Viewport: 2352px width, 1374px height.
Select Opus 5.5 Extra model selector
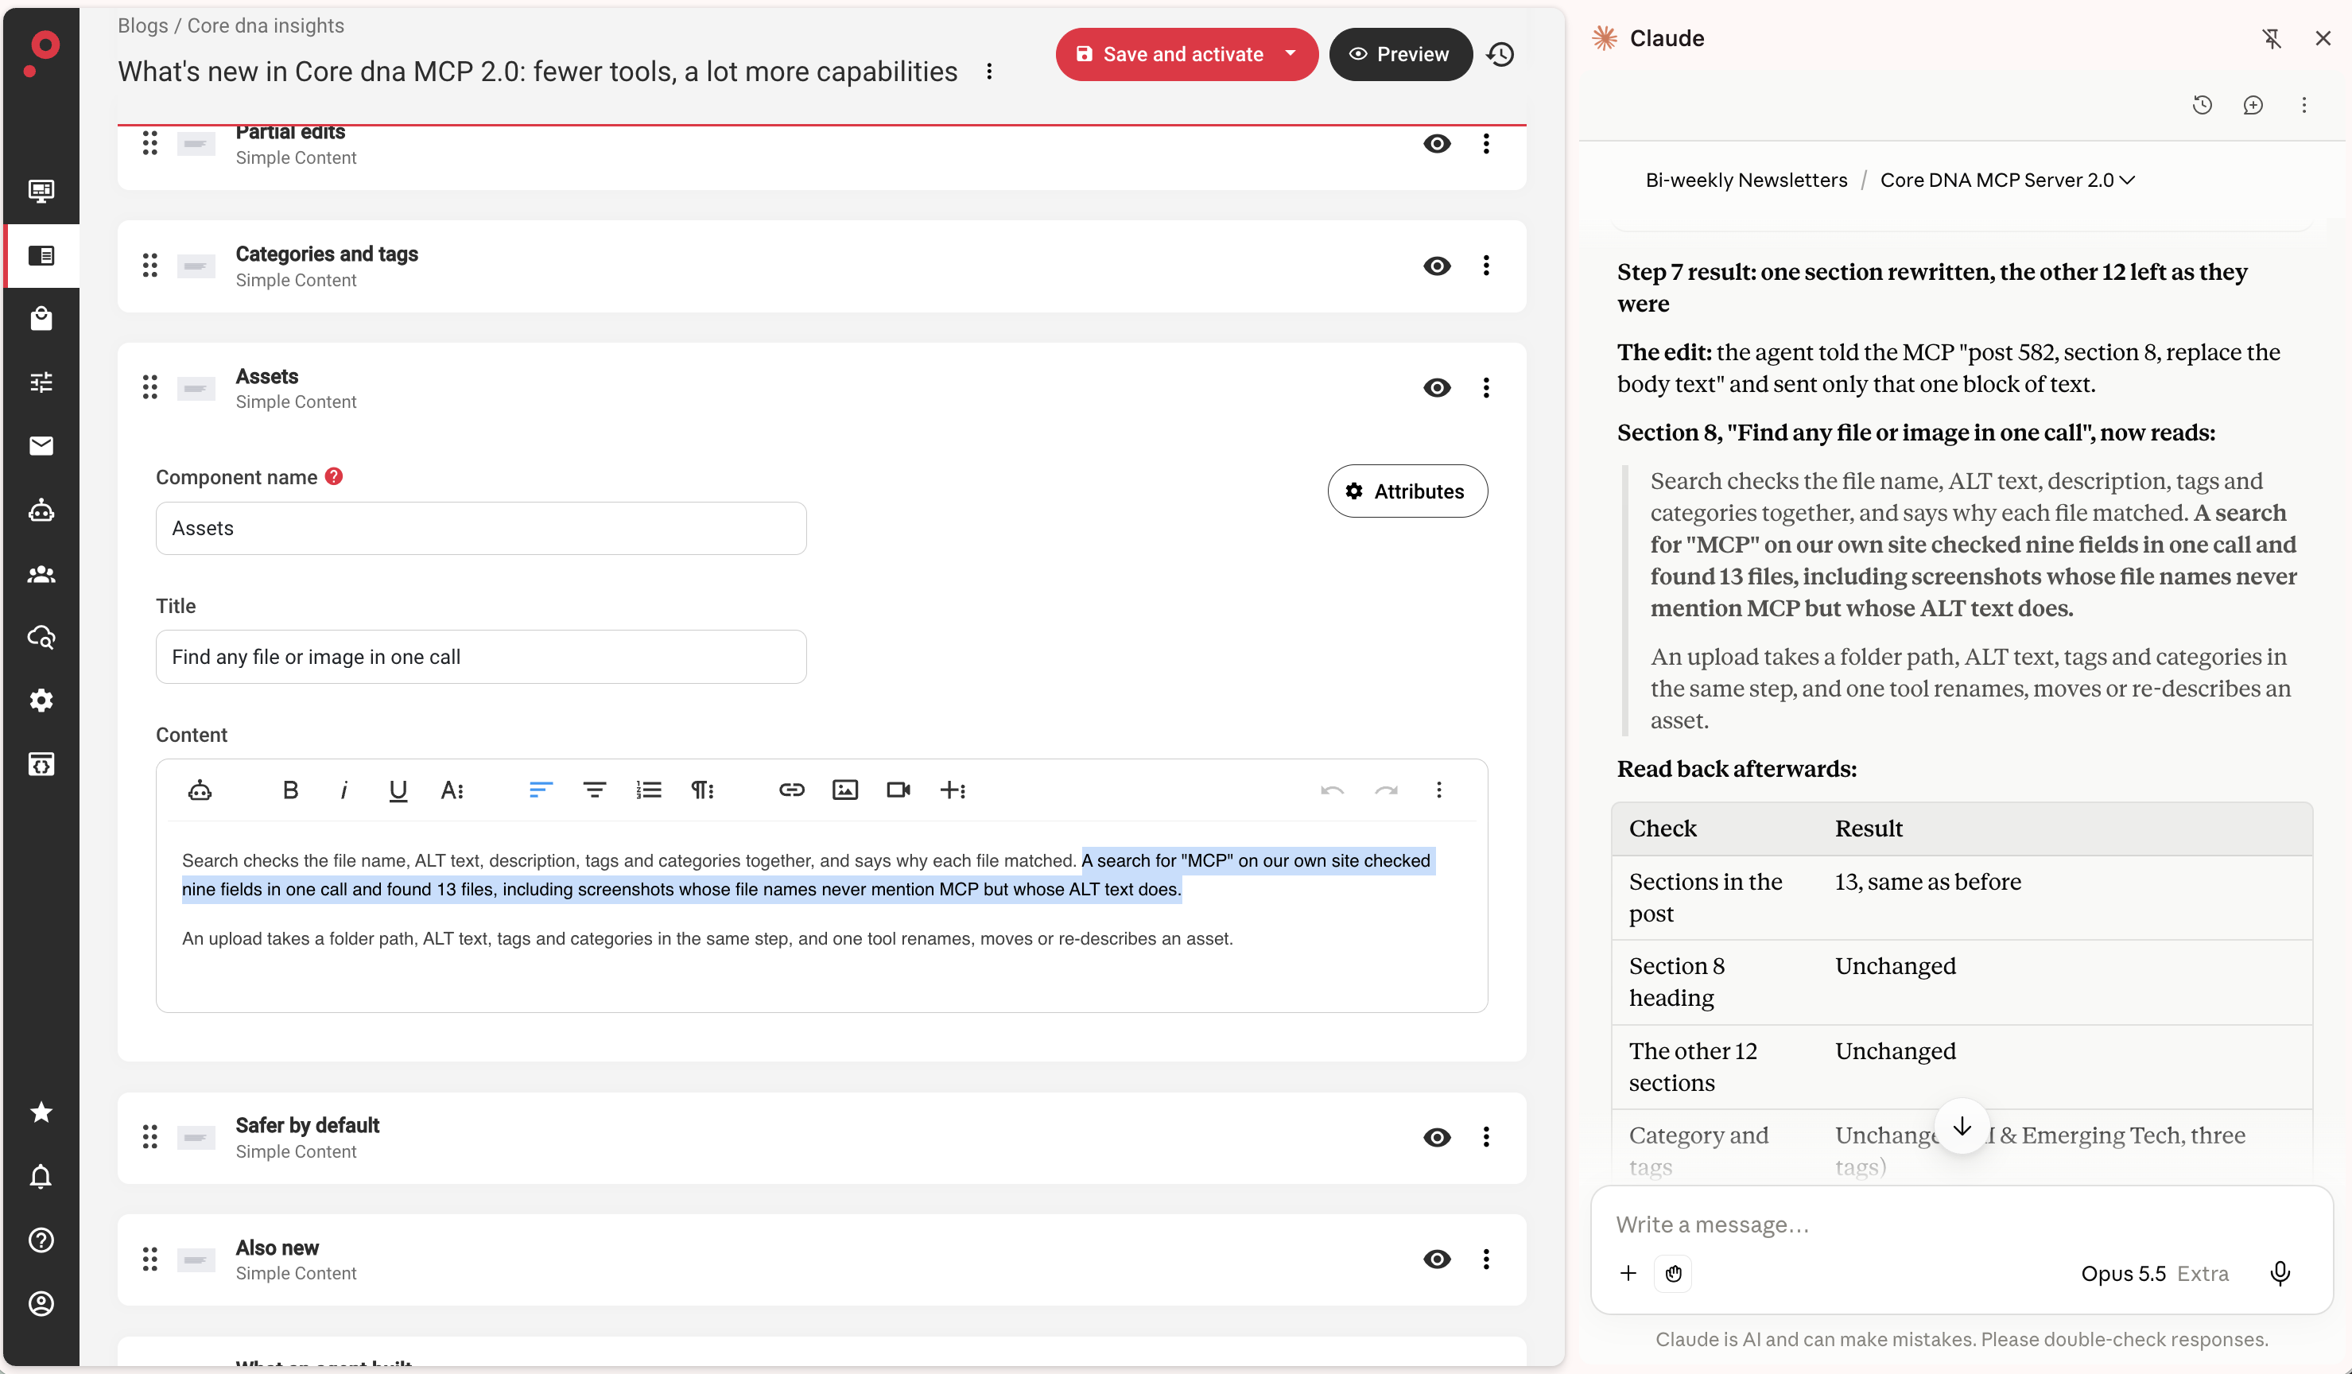point(2154,1273)
